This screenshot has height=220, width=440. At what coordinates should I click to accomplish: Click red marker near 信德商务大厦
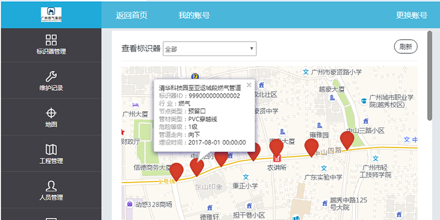pyautogui.click(x=177, y=171)
